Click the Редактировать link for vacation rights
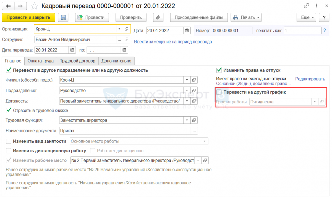Image resolution: width=332 pixels, height=197 pixels. 310,79
